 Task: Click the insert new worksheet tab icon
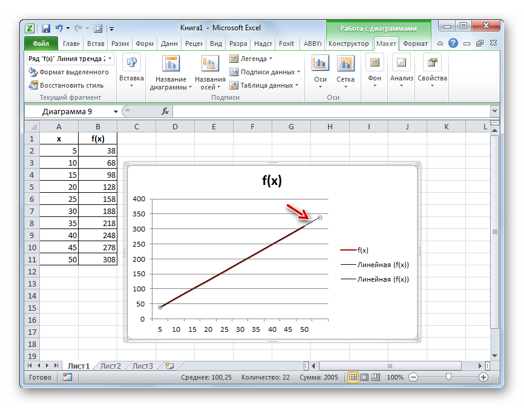pos(170,366)
